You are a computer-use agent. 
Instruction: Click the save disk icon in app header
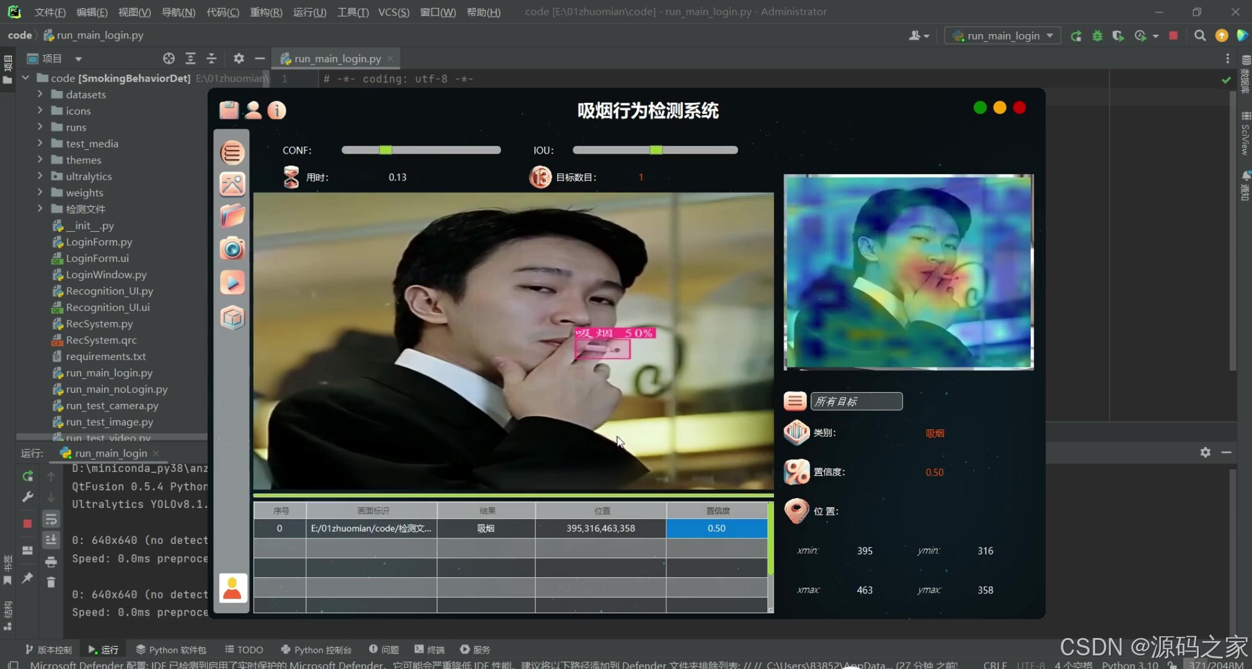pyautogui.click(x=229, y=110)
